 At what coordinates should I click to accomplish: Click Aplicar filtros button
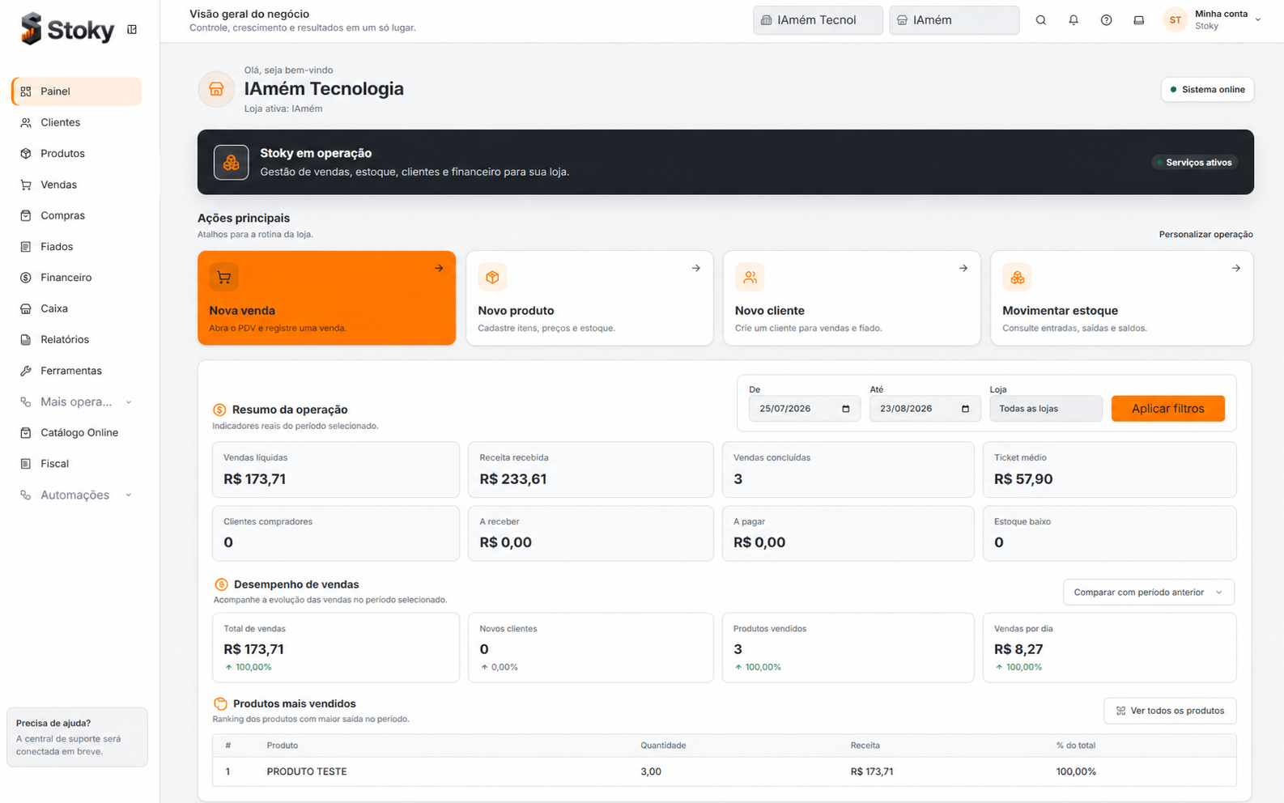[1167, 409]
